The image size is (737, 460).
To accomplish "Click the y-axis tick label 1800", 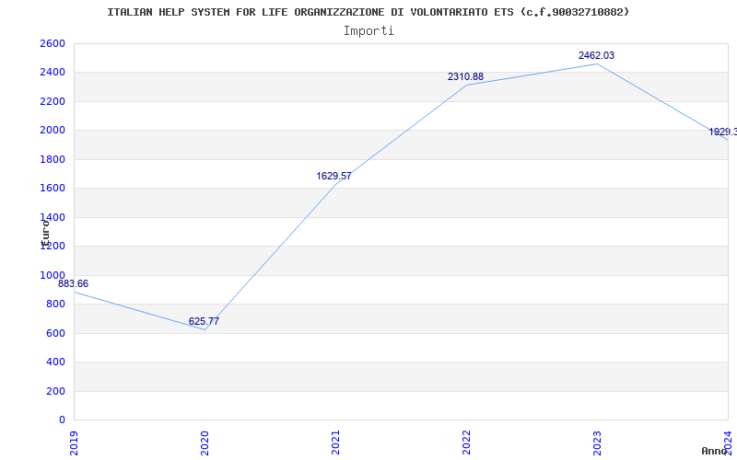I will (x=53, y=159).
